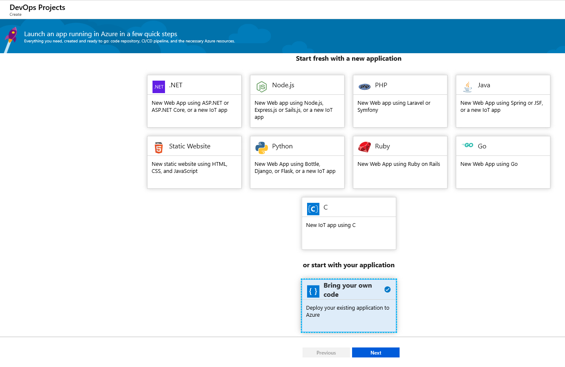Click 'New Web app using Node.js' description
Viewport: 565px width, 367px height.
294,110
